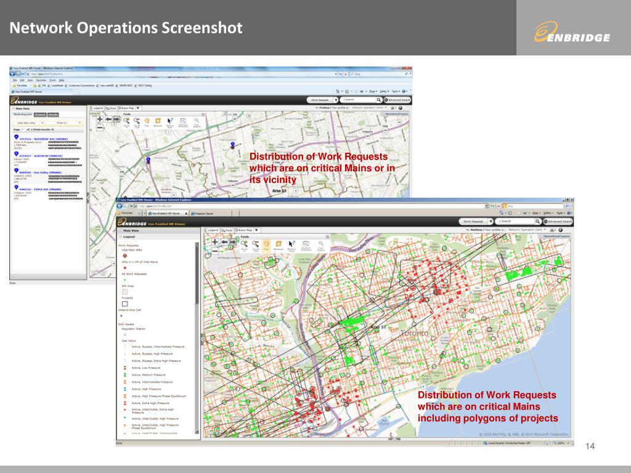Open FINCH AVE work request link
This screenshot has height=473, width=631.
pos(40,189)
